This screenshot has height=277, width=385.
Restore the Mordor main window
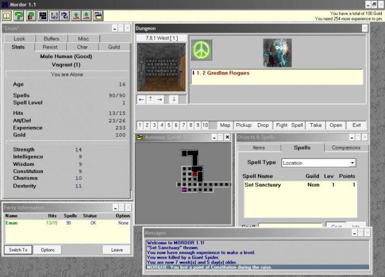[374, 4]
